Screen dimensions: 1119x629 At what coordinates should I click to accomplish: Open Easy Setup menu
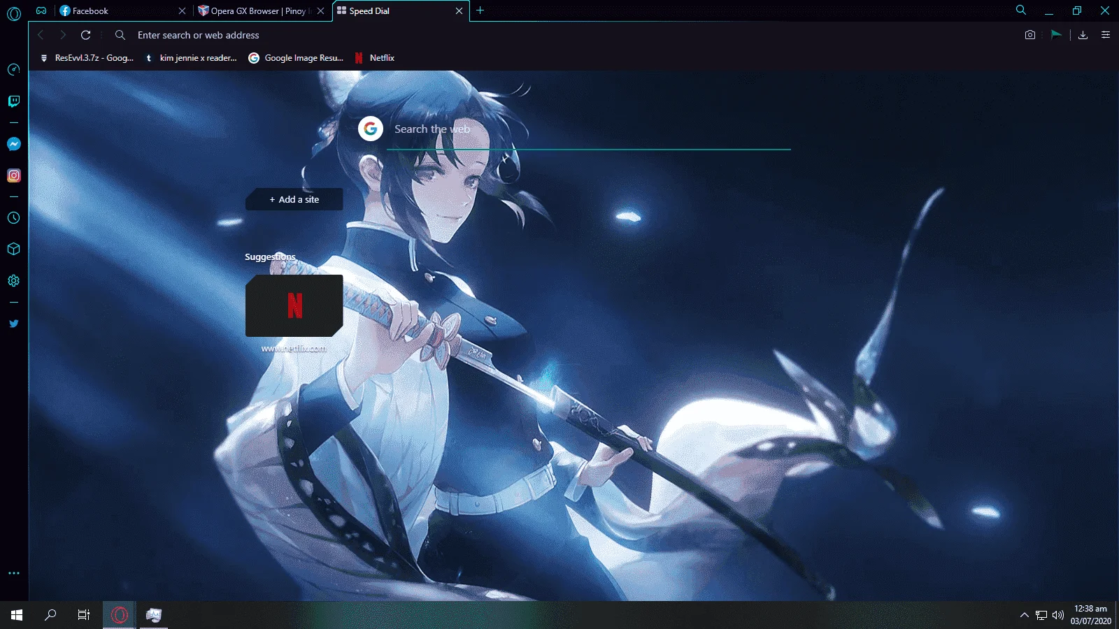pyautogui.click(x=1106, y=35)
